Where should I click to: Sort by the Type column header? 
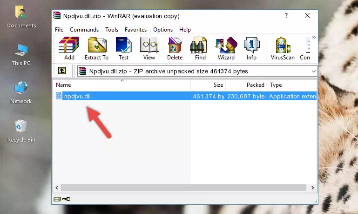[x=292, y=85]
